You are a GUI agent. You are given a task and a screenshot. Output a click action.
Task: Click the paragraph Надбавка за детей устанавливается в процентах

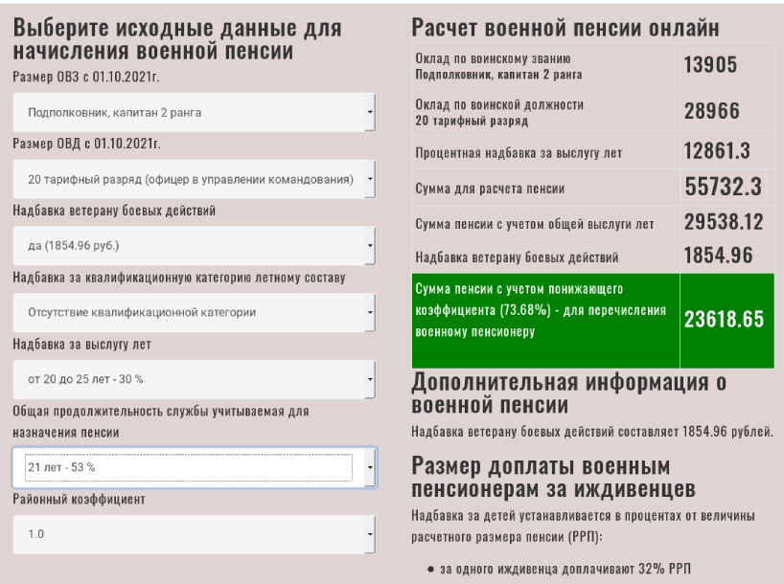[x=583, y=526]
